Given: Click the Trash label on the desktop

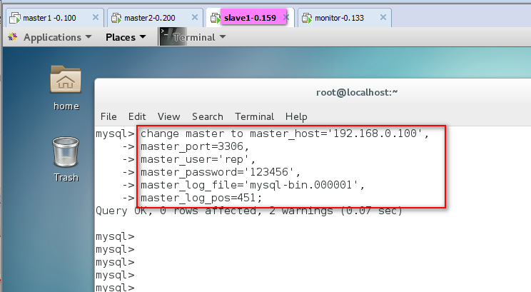Looking at the screenshot, I should point(66,178).
